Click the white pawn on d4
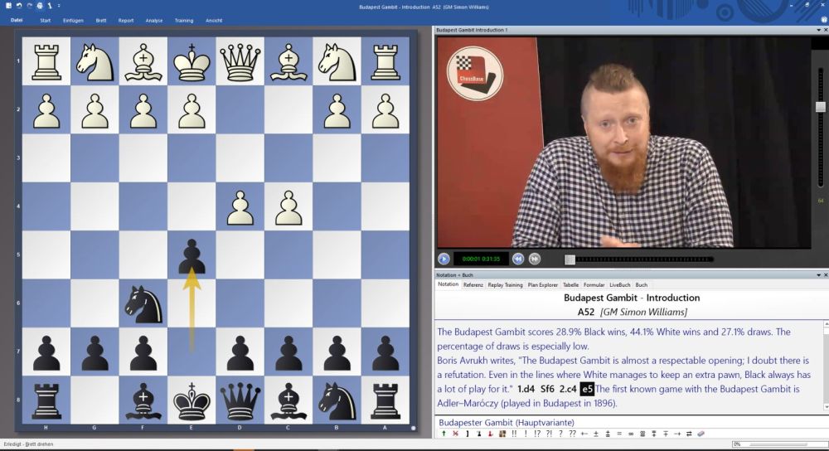Image resolution: width=829 pixels, height=451 pixels. (240, 207)
